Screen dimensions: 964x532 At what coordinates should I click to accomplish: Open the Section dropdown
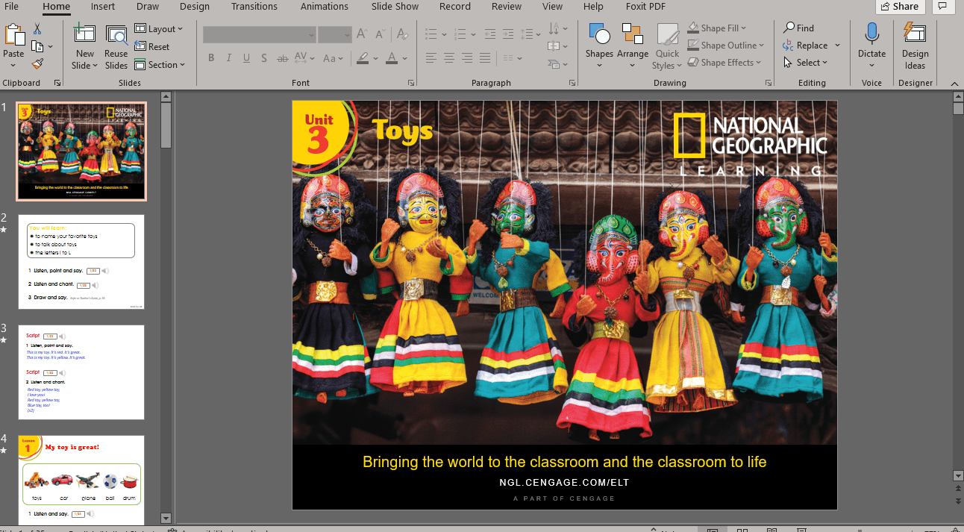pos(161,64)
